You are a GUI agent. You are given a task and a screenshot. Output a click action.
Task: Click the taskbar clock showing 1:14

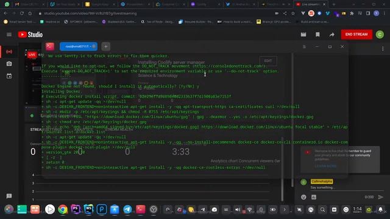click(x=357, y=210)
